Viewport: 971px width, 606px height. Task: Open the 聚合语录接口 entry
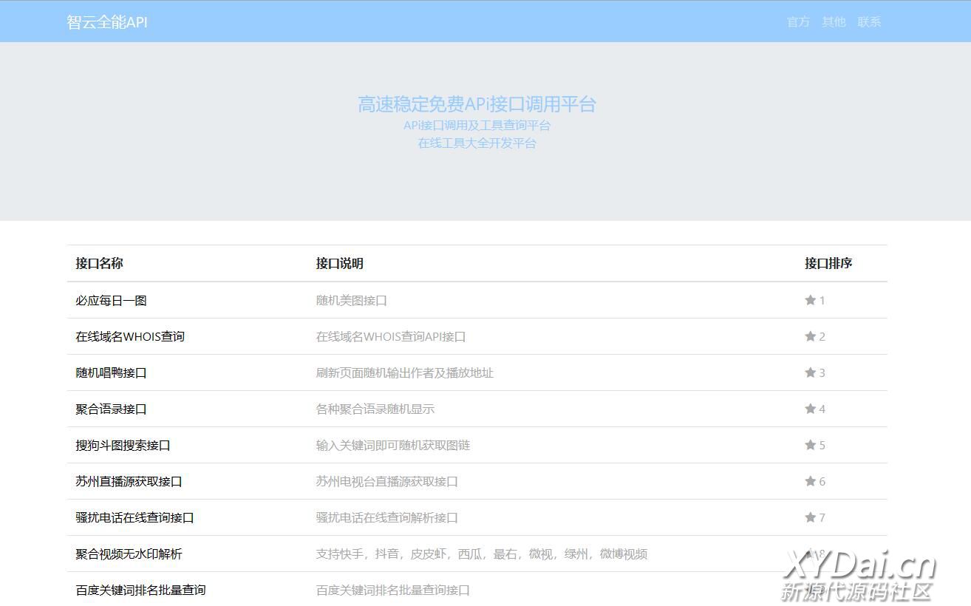[111, 409]
